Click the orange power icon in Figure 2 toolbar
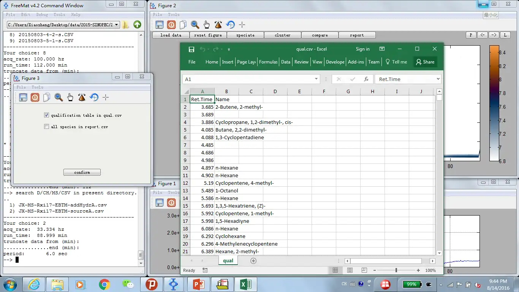This screenshot has width=519, height=292. tap(171, 25)
